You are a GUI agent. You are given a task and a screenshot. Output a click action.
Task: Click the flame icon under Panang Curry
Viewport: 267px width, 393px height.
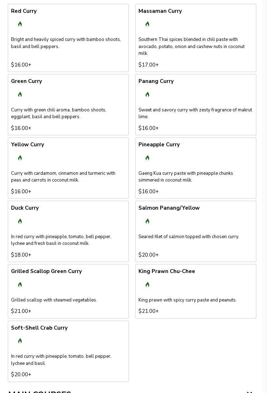tap(147, 94)
